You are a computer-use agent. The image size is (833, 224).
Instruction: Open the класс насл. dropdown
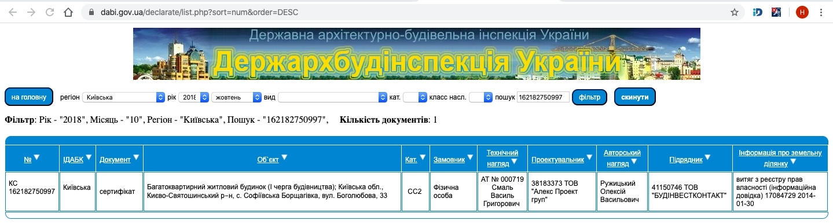[x=480, y=97]
